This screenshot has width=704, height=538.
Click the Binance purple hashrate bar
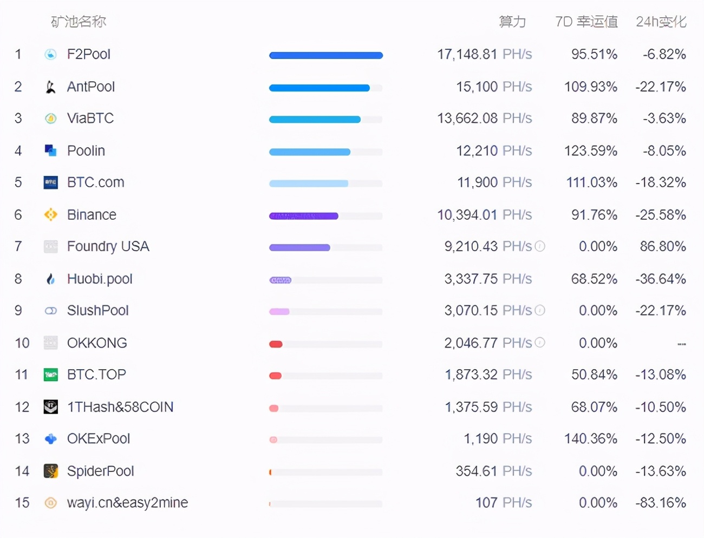coord(304,216)
